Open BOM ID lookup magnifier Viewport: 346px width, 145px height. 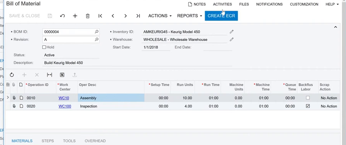97,32
